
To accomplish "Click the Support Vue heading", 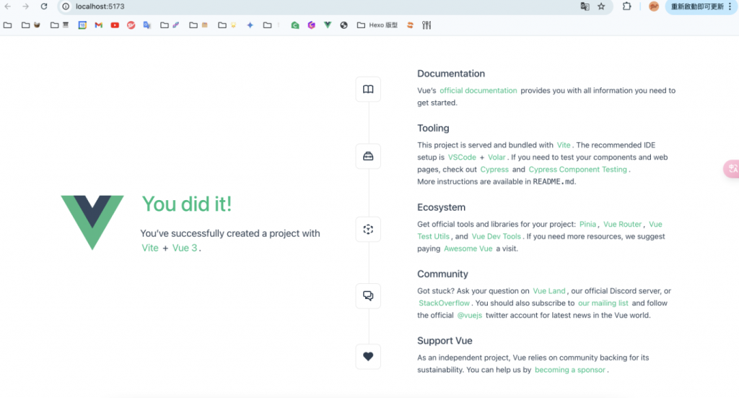I will tap(445, 341).
